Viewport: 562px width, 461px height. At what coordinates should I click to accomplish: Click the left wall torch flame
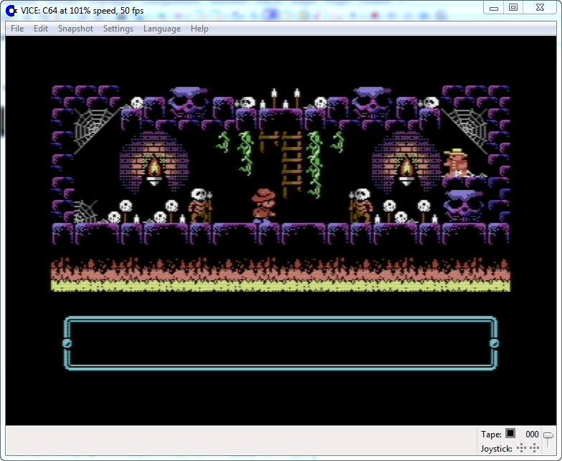click(x=154, y=167)
